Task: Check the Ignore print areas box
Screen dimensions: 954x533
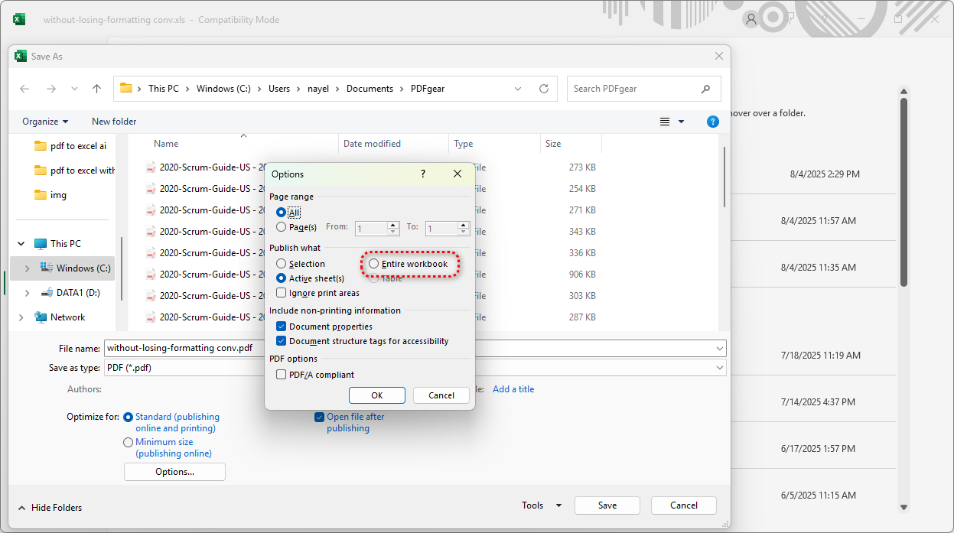Action: 282,293
